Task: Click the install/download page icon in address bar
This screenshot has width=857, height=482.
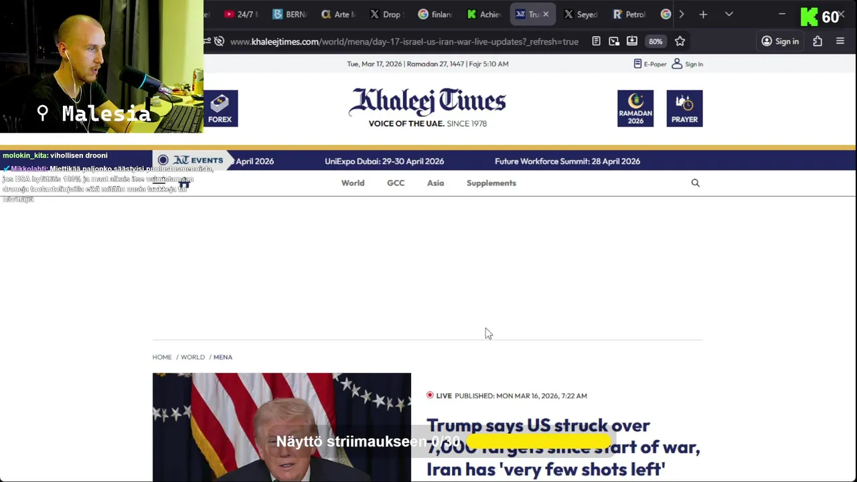Action: point(632,42)
